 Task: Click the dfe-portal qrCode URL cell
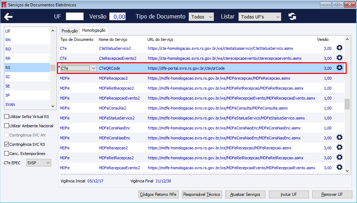186,68
